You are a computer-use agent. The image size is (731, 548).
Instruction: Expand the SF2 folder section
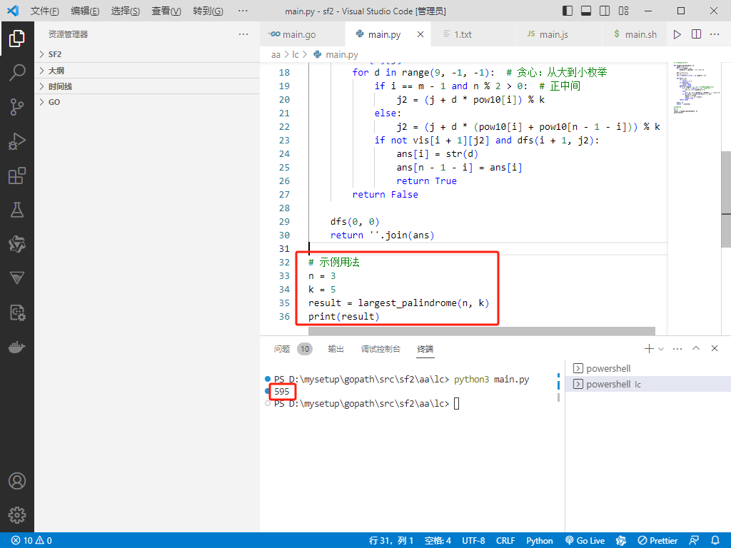[x=147, y=54]
